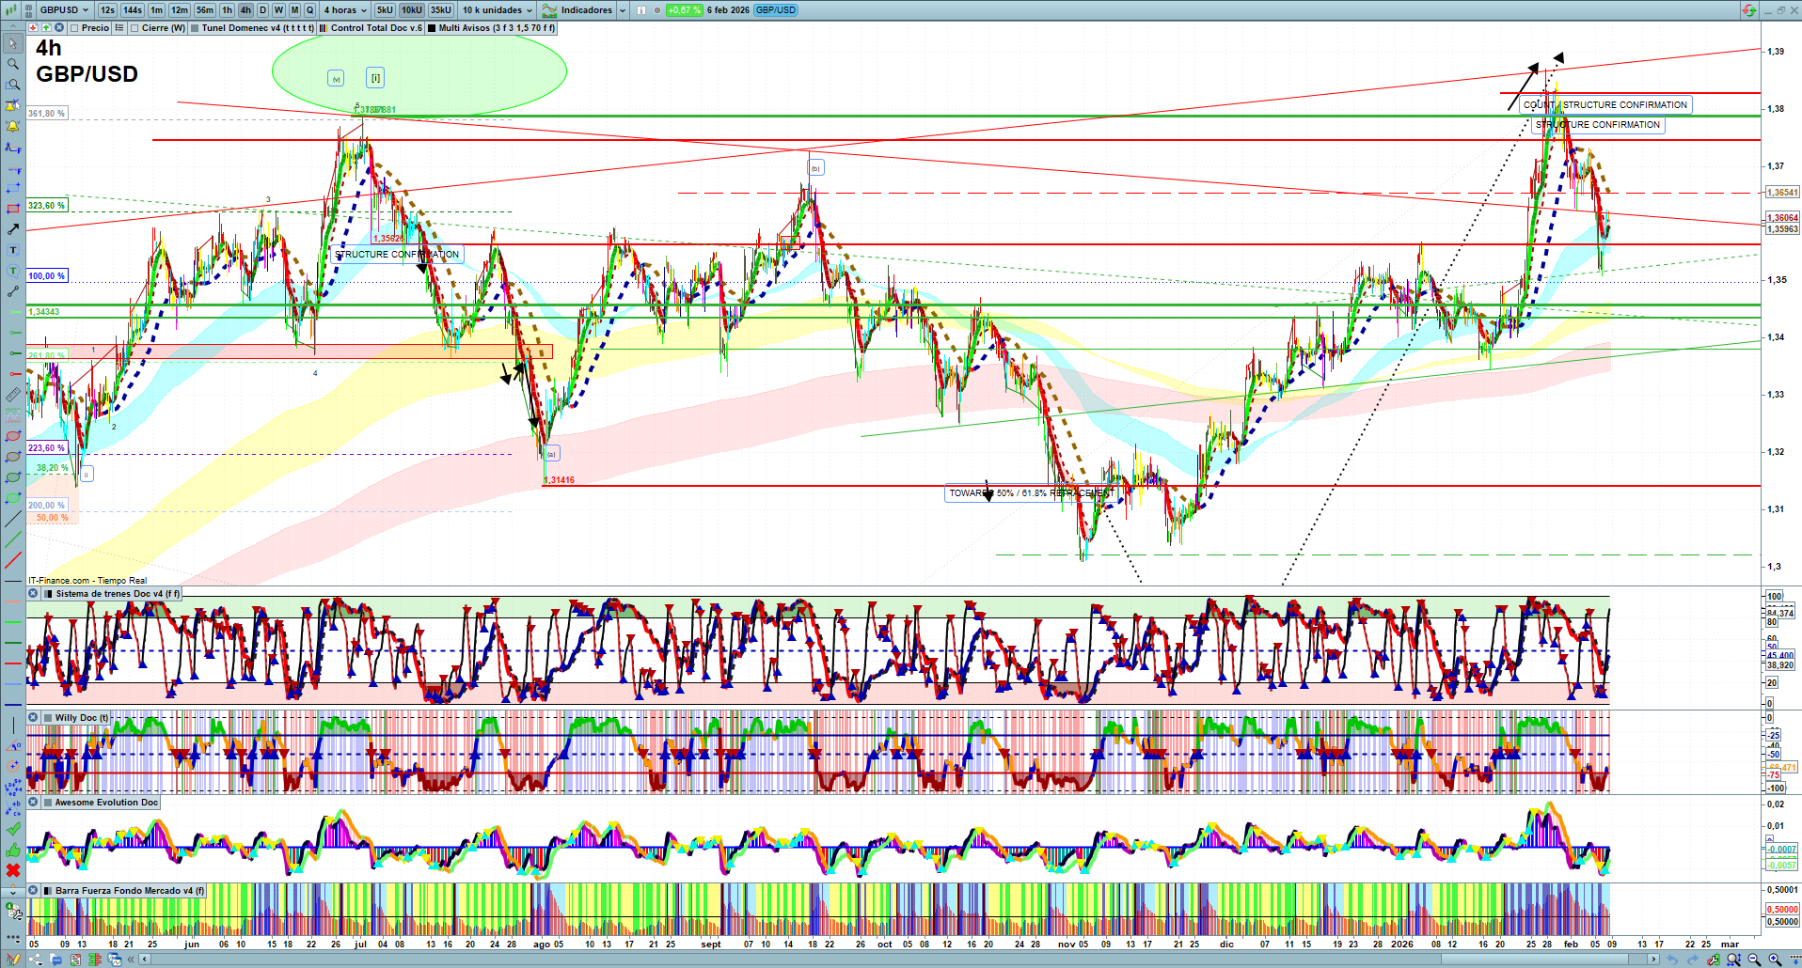Select the alert bell tool
This screenshot has height=968, width=1802.
click(x=13, y=126)
